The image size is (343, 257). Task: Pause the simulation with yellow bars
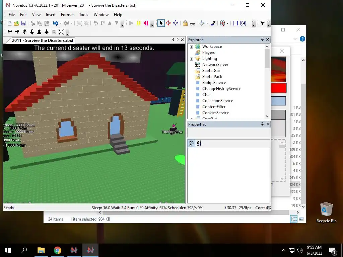[138, 23]
